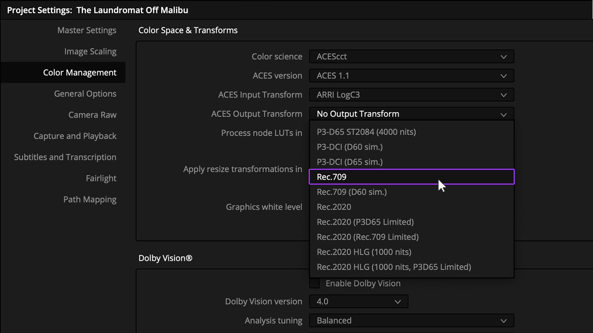Open Capture and Playback settings
This screenshot has height=333, width=593.
[75, 136]
